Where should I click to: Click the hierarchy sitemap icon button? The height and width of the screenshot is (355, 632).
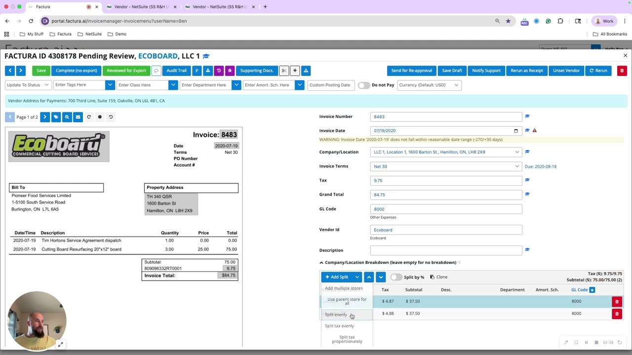tap(306, 71)
